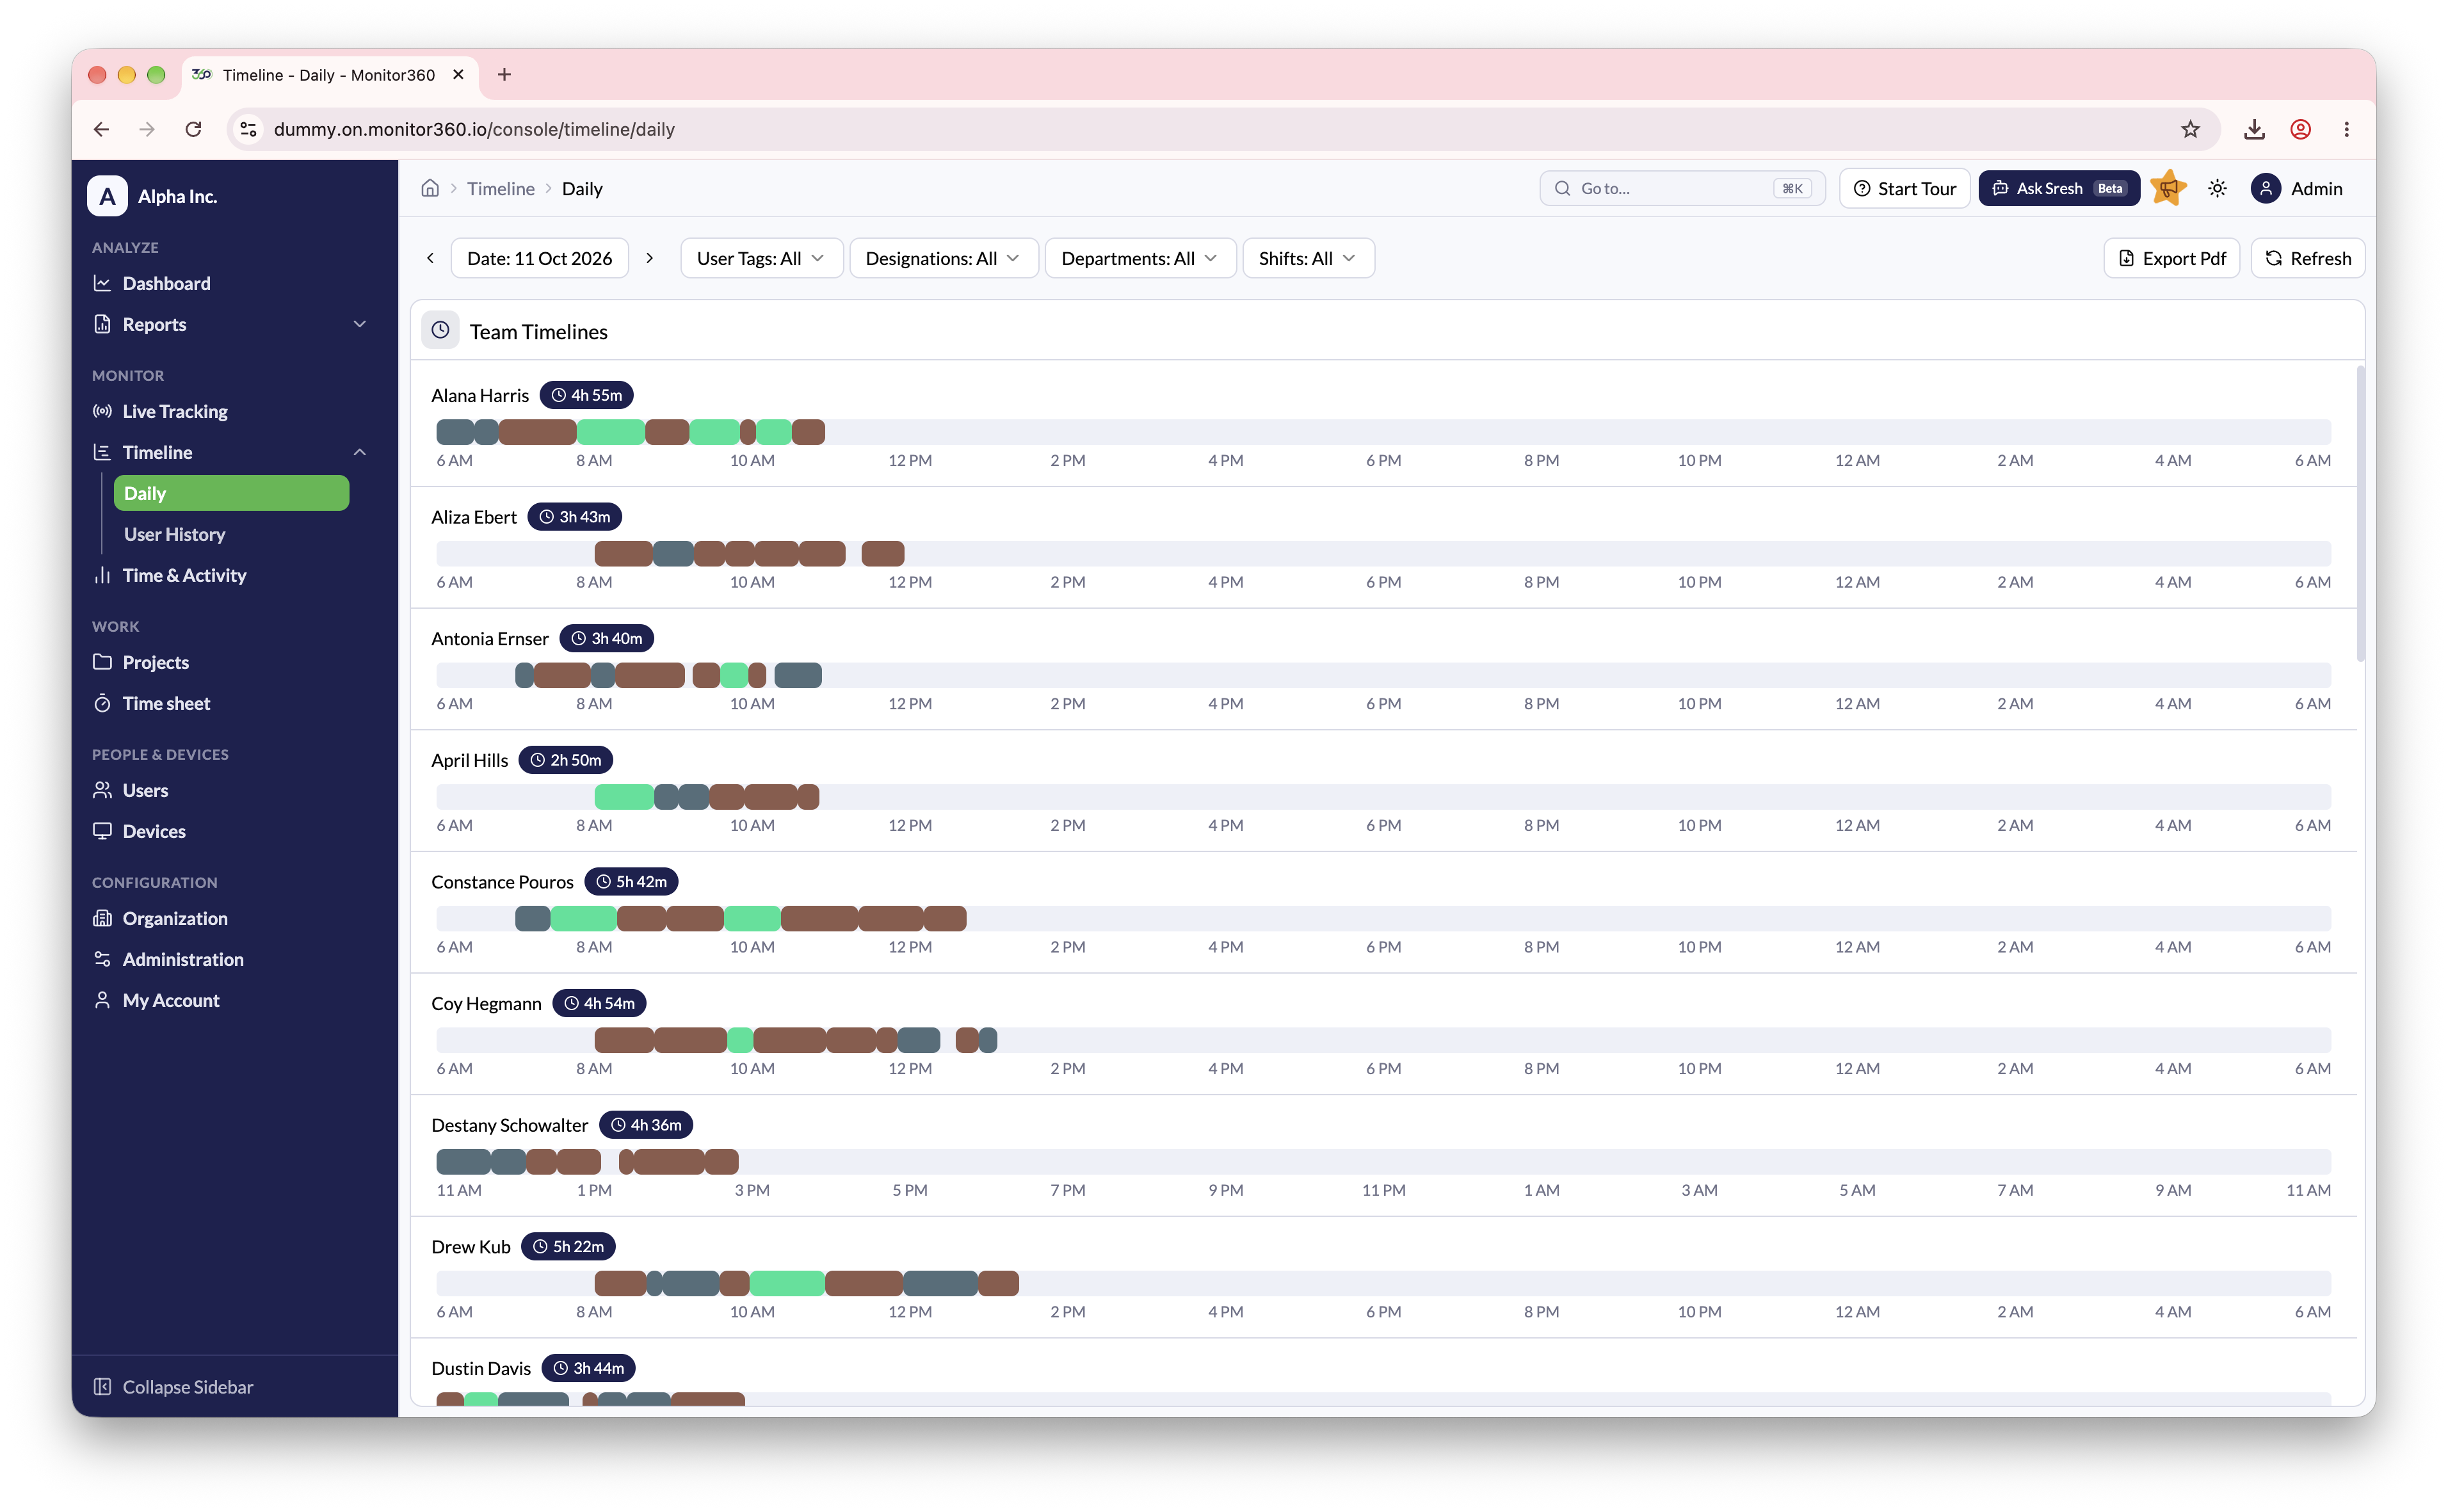The image size is (2448, 1512).
Task: Toggle the light/dark theme sun icon
Action: coord(2217,188)
